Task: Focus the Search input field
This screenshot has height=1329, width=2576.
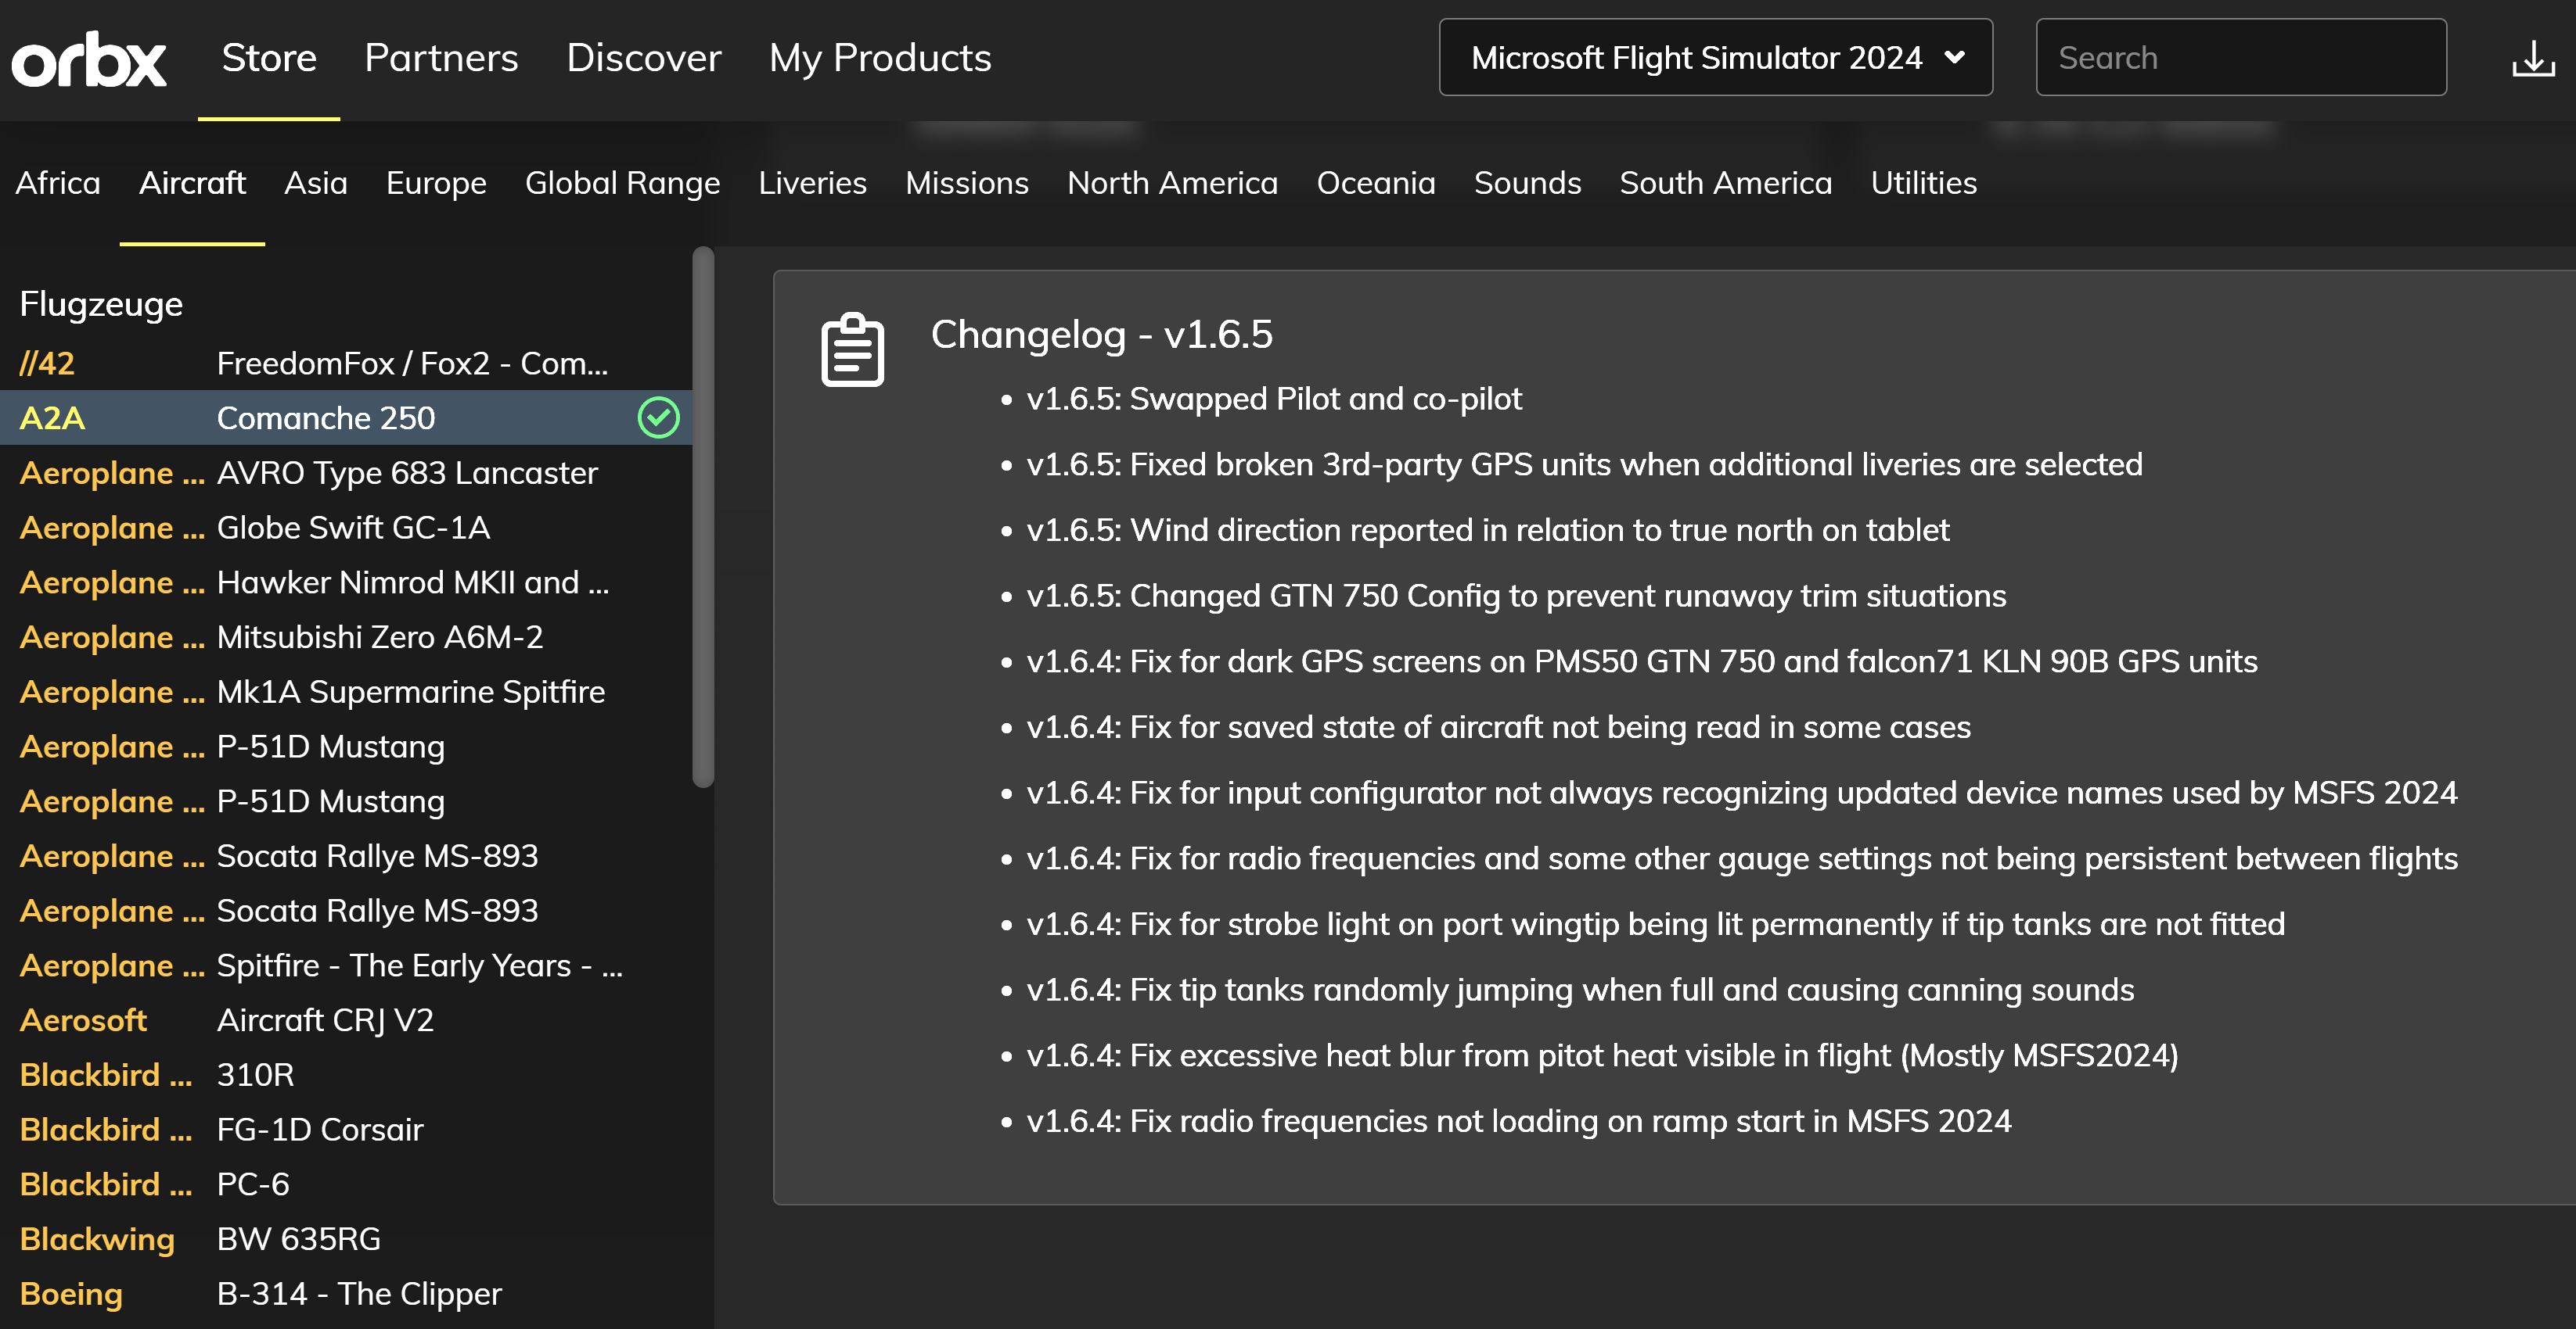Action: point(2240,58)
